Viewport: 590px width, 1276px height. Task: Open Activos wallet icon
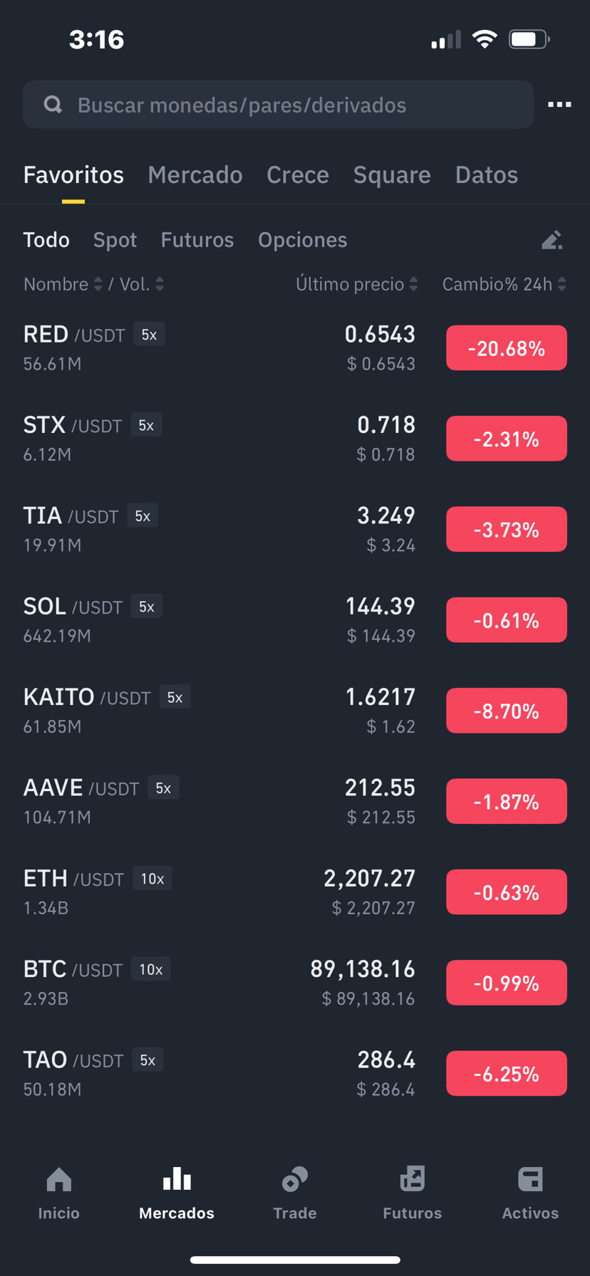[x=530, y=1180]
